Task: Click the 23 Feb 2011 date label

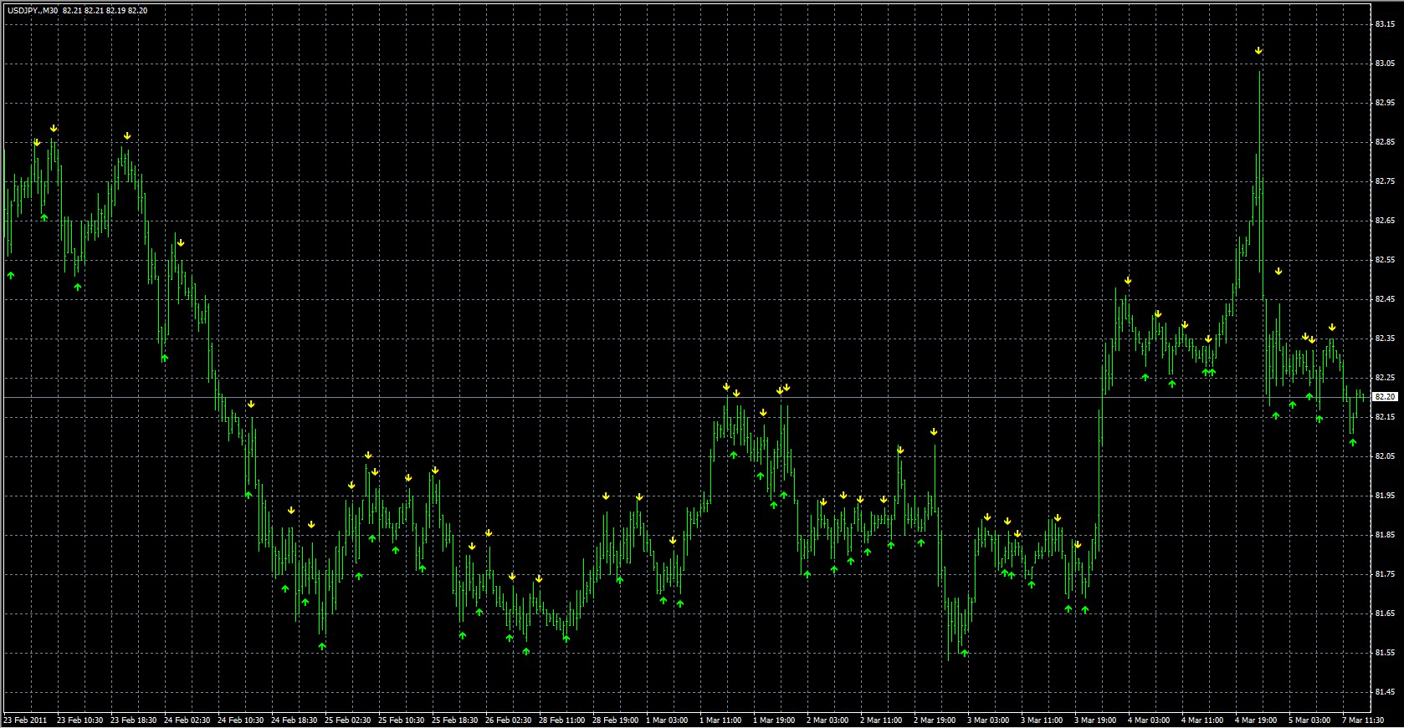Action: pyautogui.click(x=26, y=720)
